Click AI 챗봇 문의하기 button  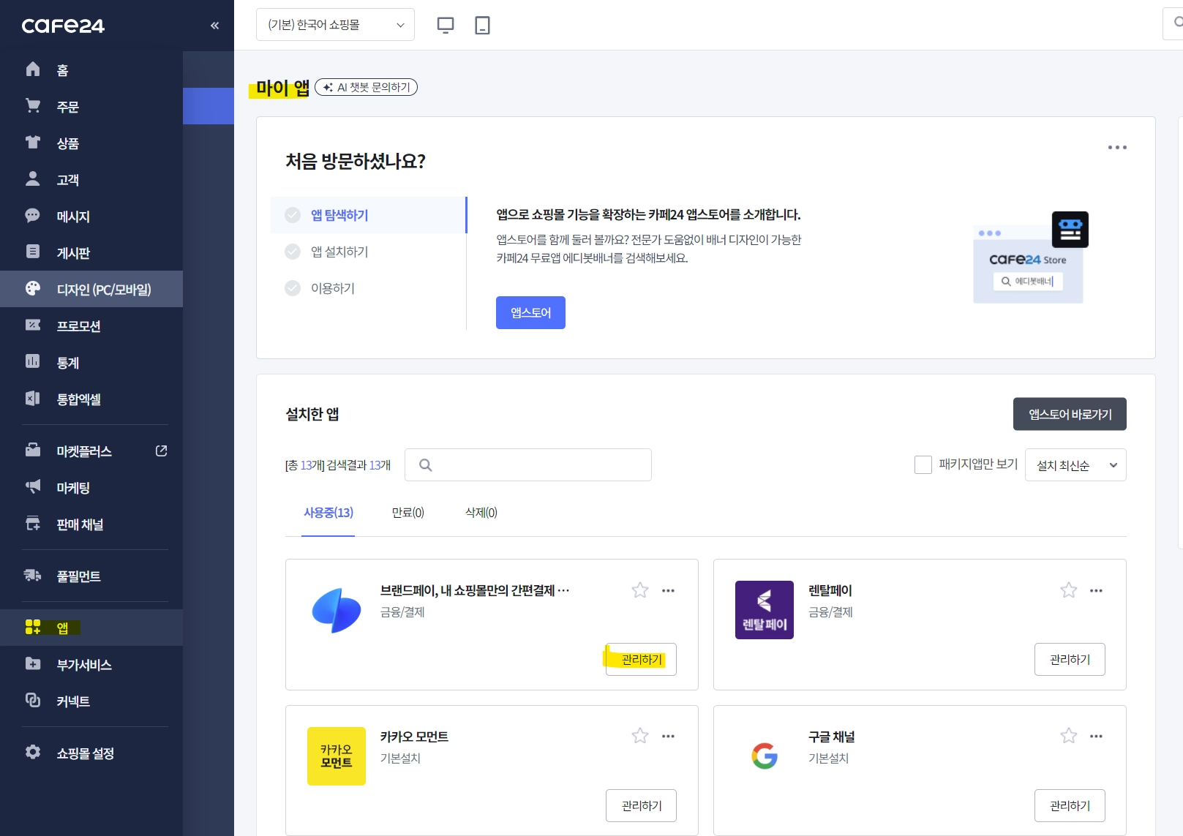point(366,87)
